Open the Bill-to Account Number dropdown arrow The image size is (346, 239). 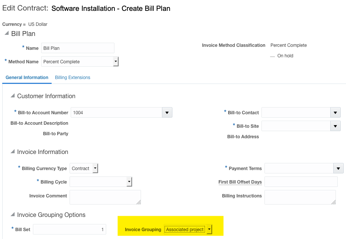coord(167,112)
